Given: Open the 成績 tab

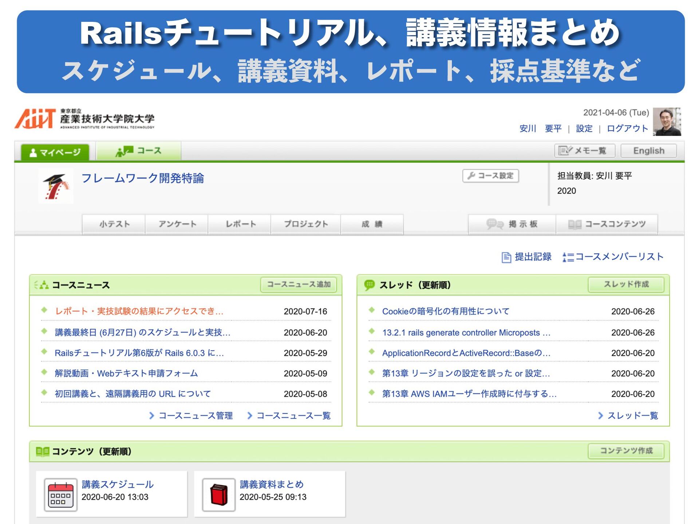Looking at the screenshot, I should [372, 224].
